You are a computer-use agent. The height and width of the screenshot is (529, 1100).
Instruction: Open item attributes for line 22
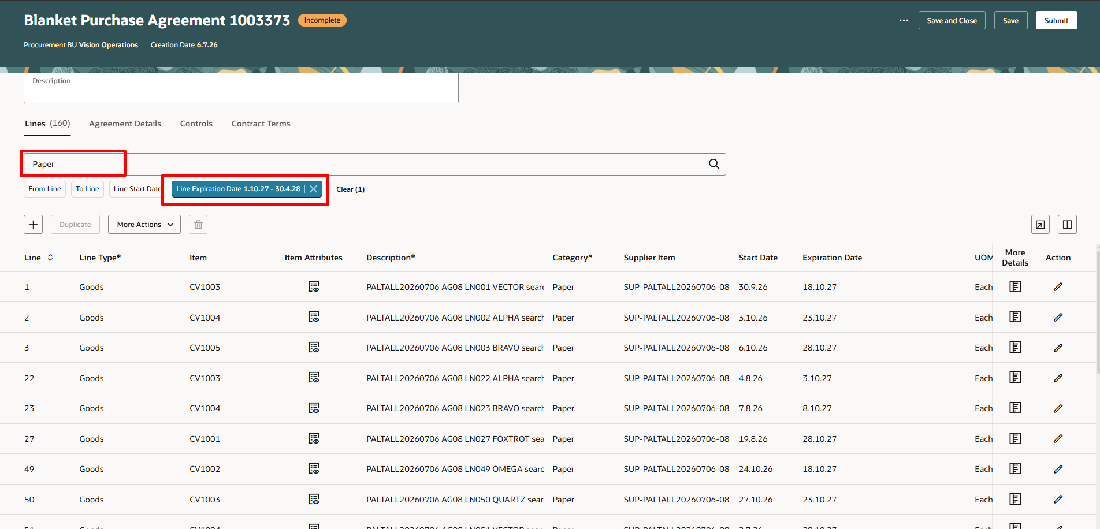click(x=314, y=378)
